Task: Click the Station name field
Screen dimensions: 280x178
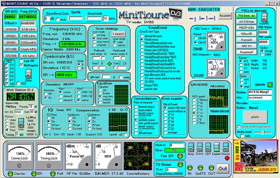Action: point(260,92)
